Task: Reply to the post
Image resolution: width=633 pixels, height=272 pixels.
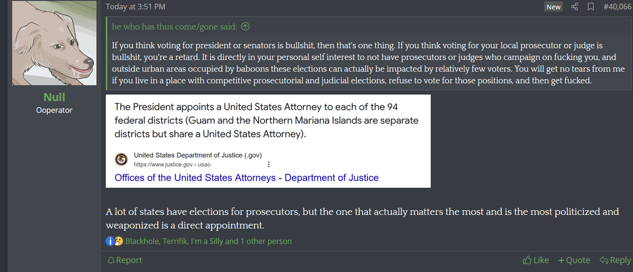Action: coord(615,260)
